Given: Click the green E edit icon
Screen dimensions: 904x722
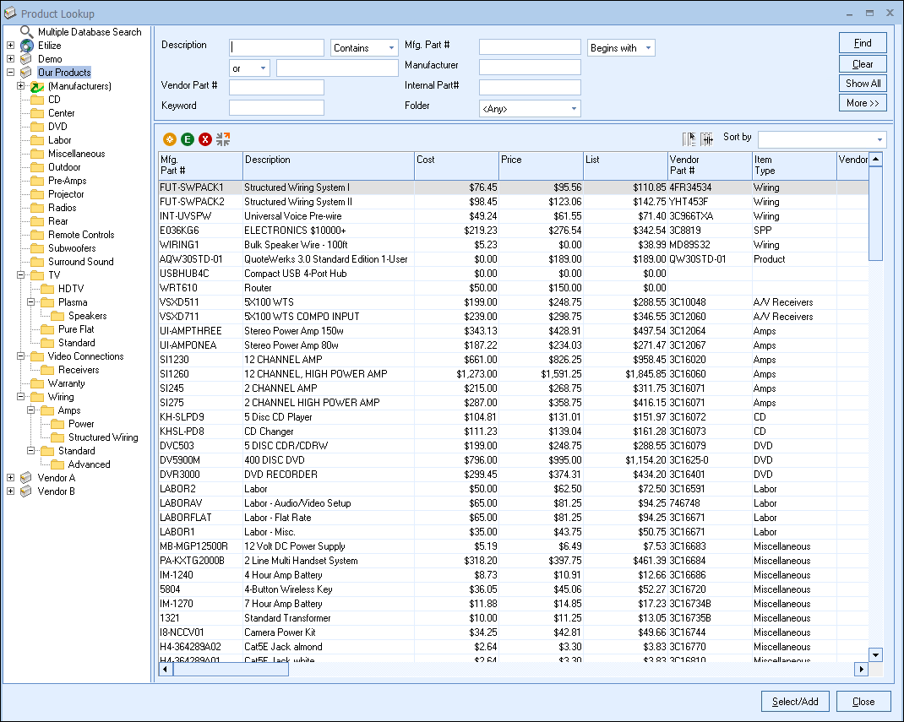Looking at the screenshot, I should pos(188,139).
